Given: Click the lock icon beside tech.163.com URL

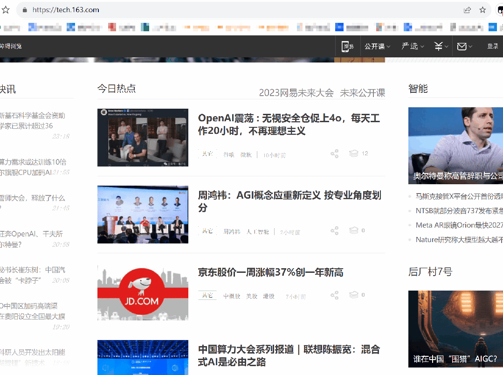Looking at the screenshot, I should point(25,10).
